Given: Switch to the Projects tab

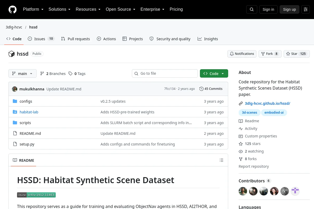Looking at the screenshot, I should (133, 39).
